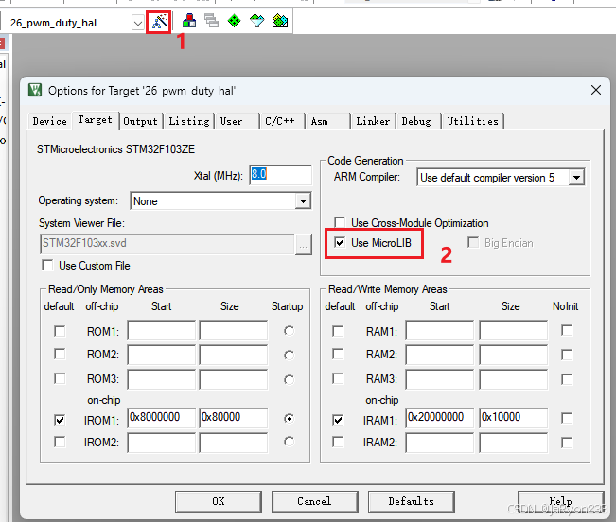The height and width of the screenshot is (522, 616).
Task: Switch to the Device tab
Action: coord(50,121)
